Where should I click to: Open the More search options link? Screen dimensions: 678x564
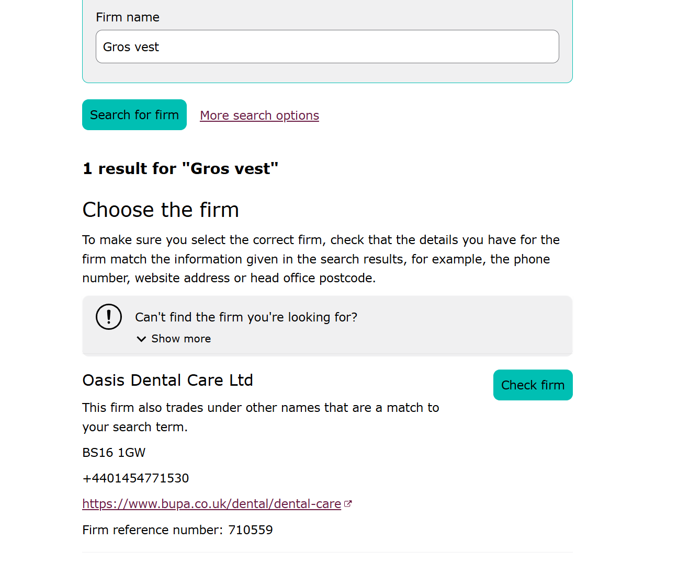coord(259,116)
